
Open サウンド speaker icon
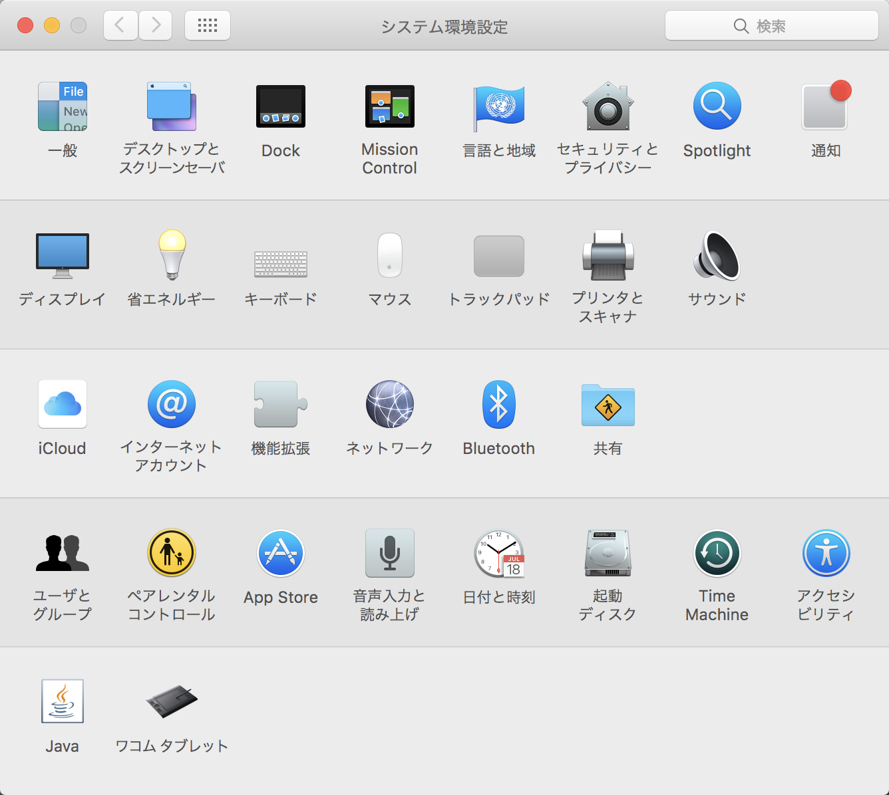click(x=717, y=255)
